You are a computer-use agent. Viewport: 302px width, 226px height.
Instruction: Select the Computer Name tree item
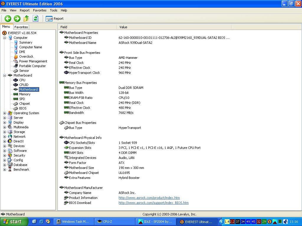click(30, 47)
